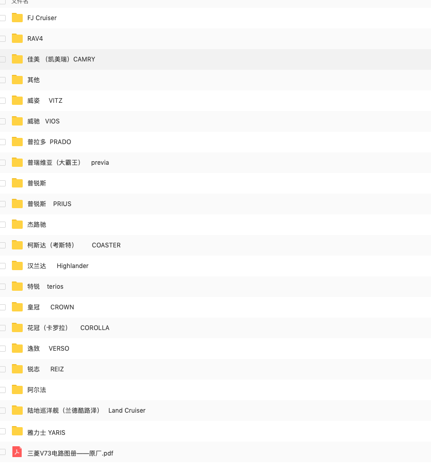Screen dimensions: 431x470
Task: Click the text "逸致 VERSO"
Action: [x=48, y=349]
